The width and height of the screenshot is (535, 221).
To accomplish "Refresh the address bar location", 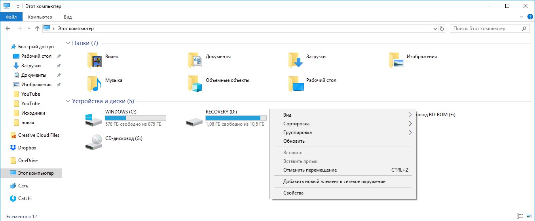I will click(x=442, y=28).
